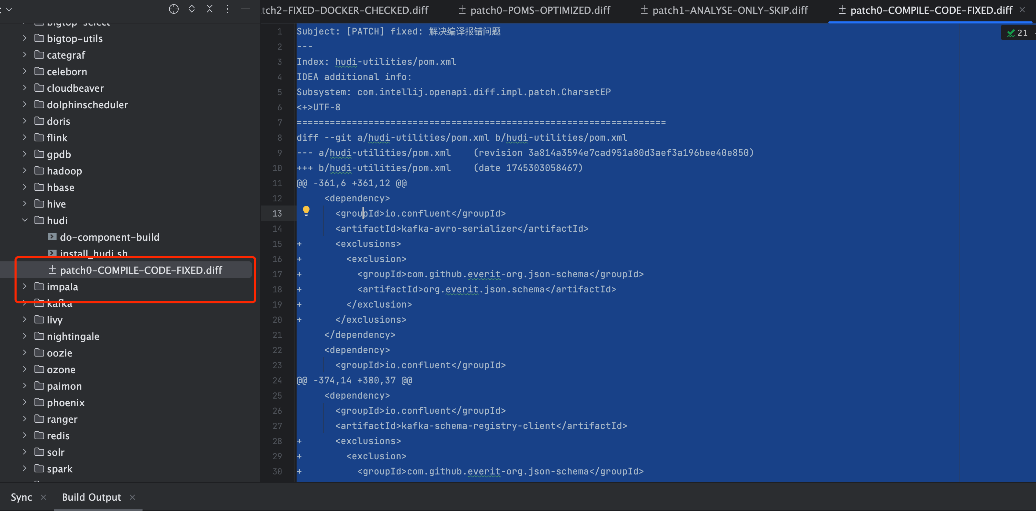Viewport: 1036px width, 511px height.
Task: Switch to patch0-POMS-OPTIMIZED.diff tab
Action: [535, 10]
